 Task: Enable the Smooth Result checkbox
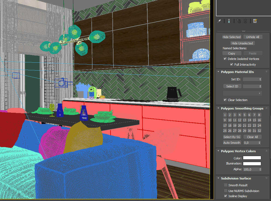coord(225,185)
